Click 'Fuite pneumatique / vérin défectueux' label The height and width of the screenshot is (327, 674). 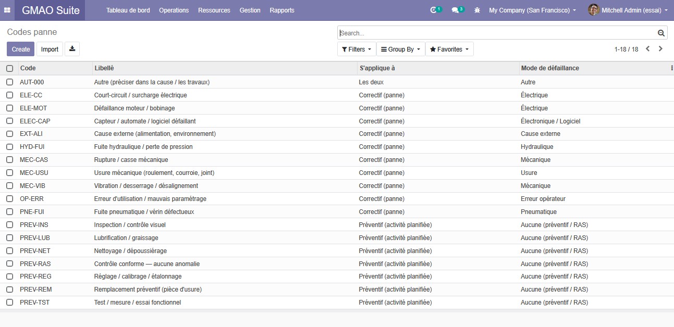tap(144, 212)
